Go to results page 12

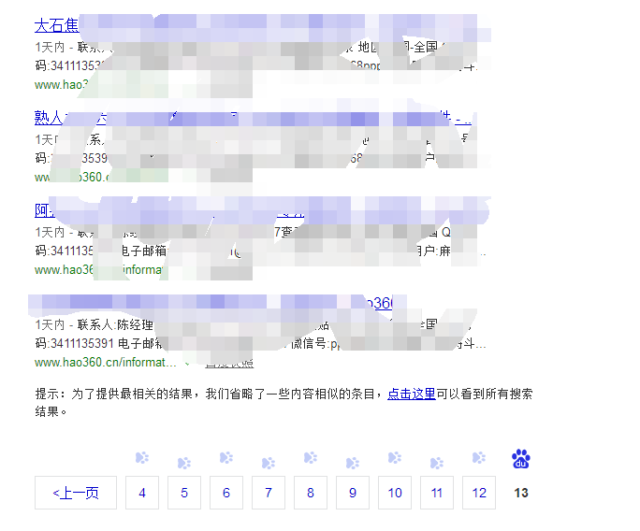pos(479,493)
